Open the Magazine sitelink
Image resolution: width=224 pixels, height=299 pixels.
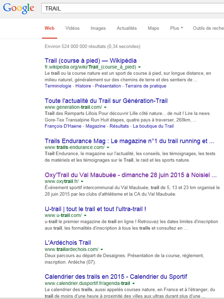pyautogui.click(x=95, y=126)
